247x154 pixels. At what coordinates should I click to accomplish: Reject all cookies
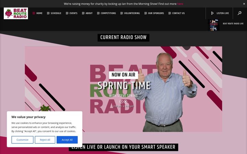pyautogui.click(x=45, y=140)
